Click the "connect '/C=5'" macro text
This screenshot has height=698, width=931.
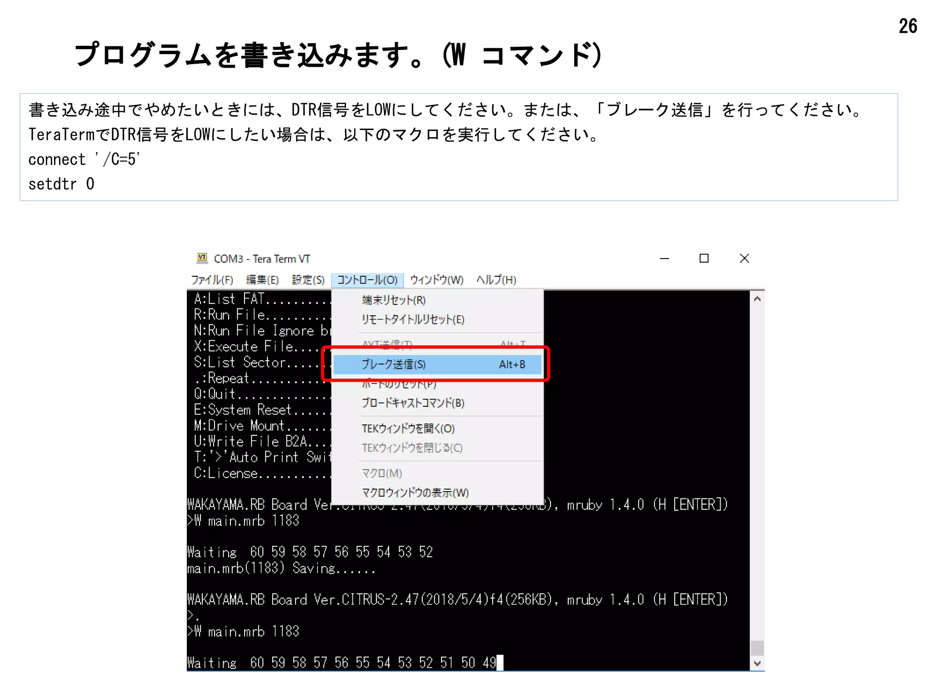click(84, 160)
